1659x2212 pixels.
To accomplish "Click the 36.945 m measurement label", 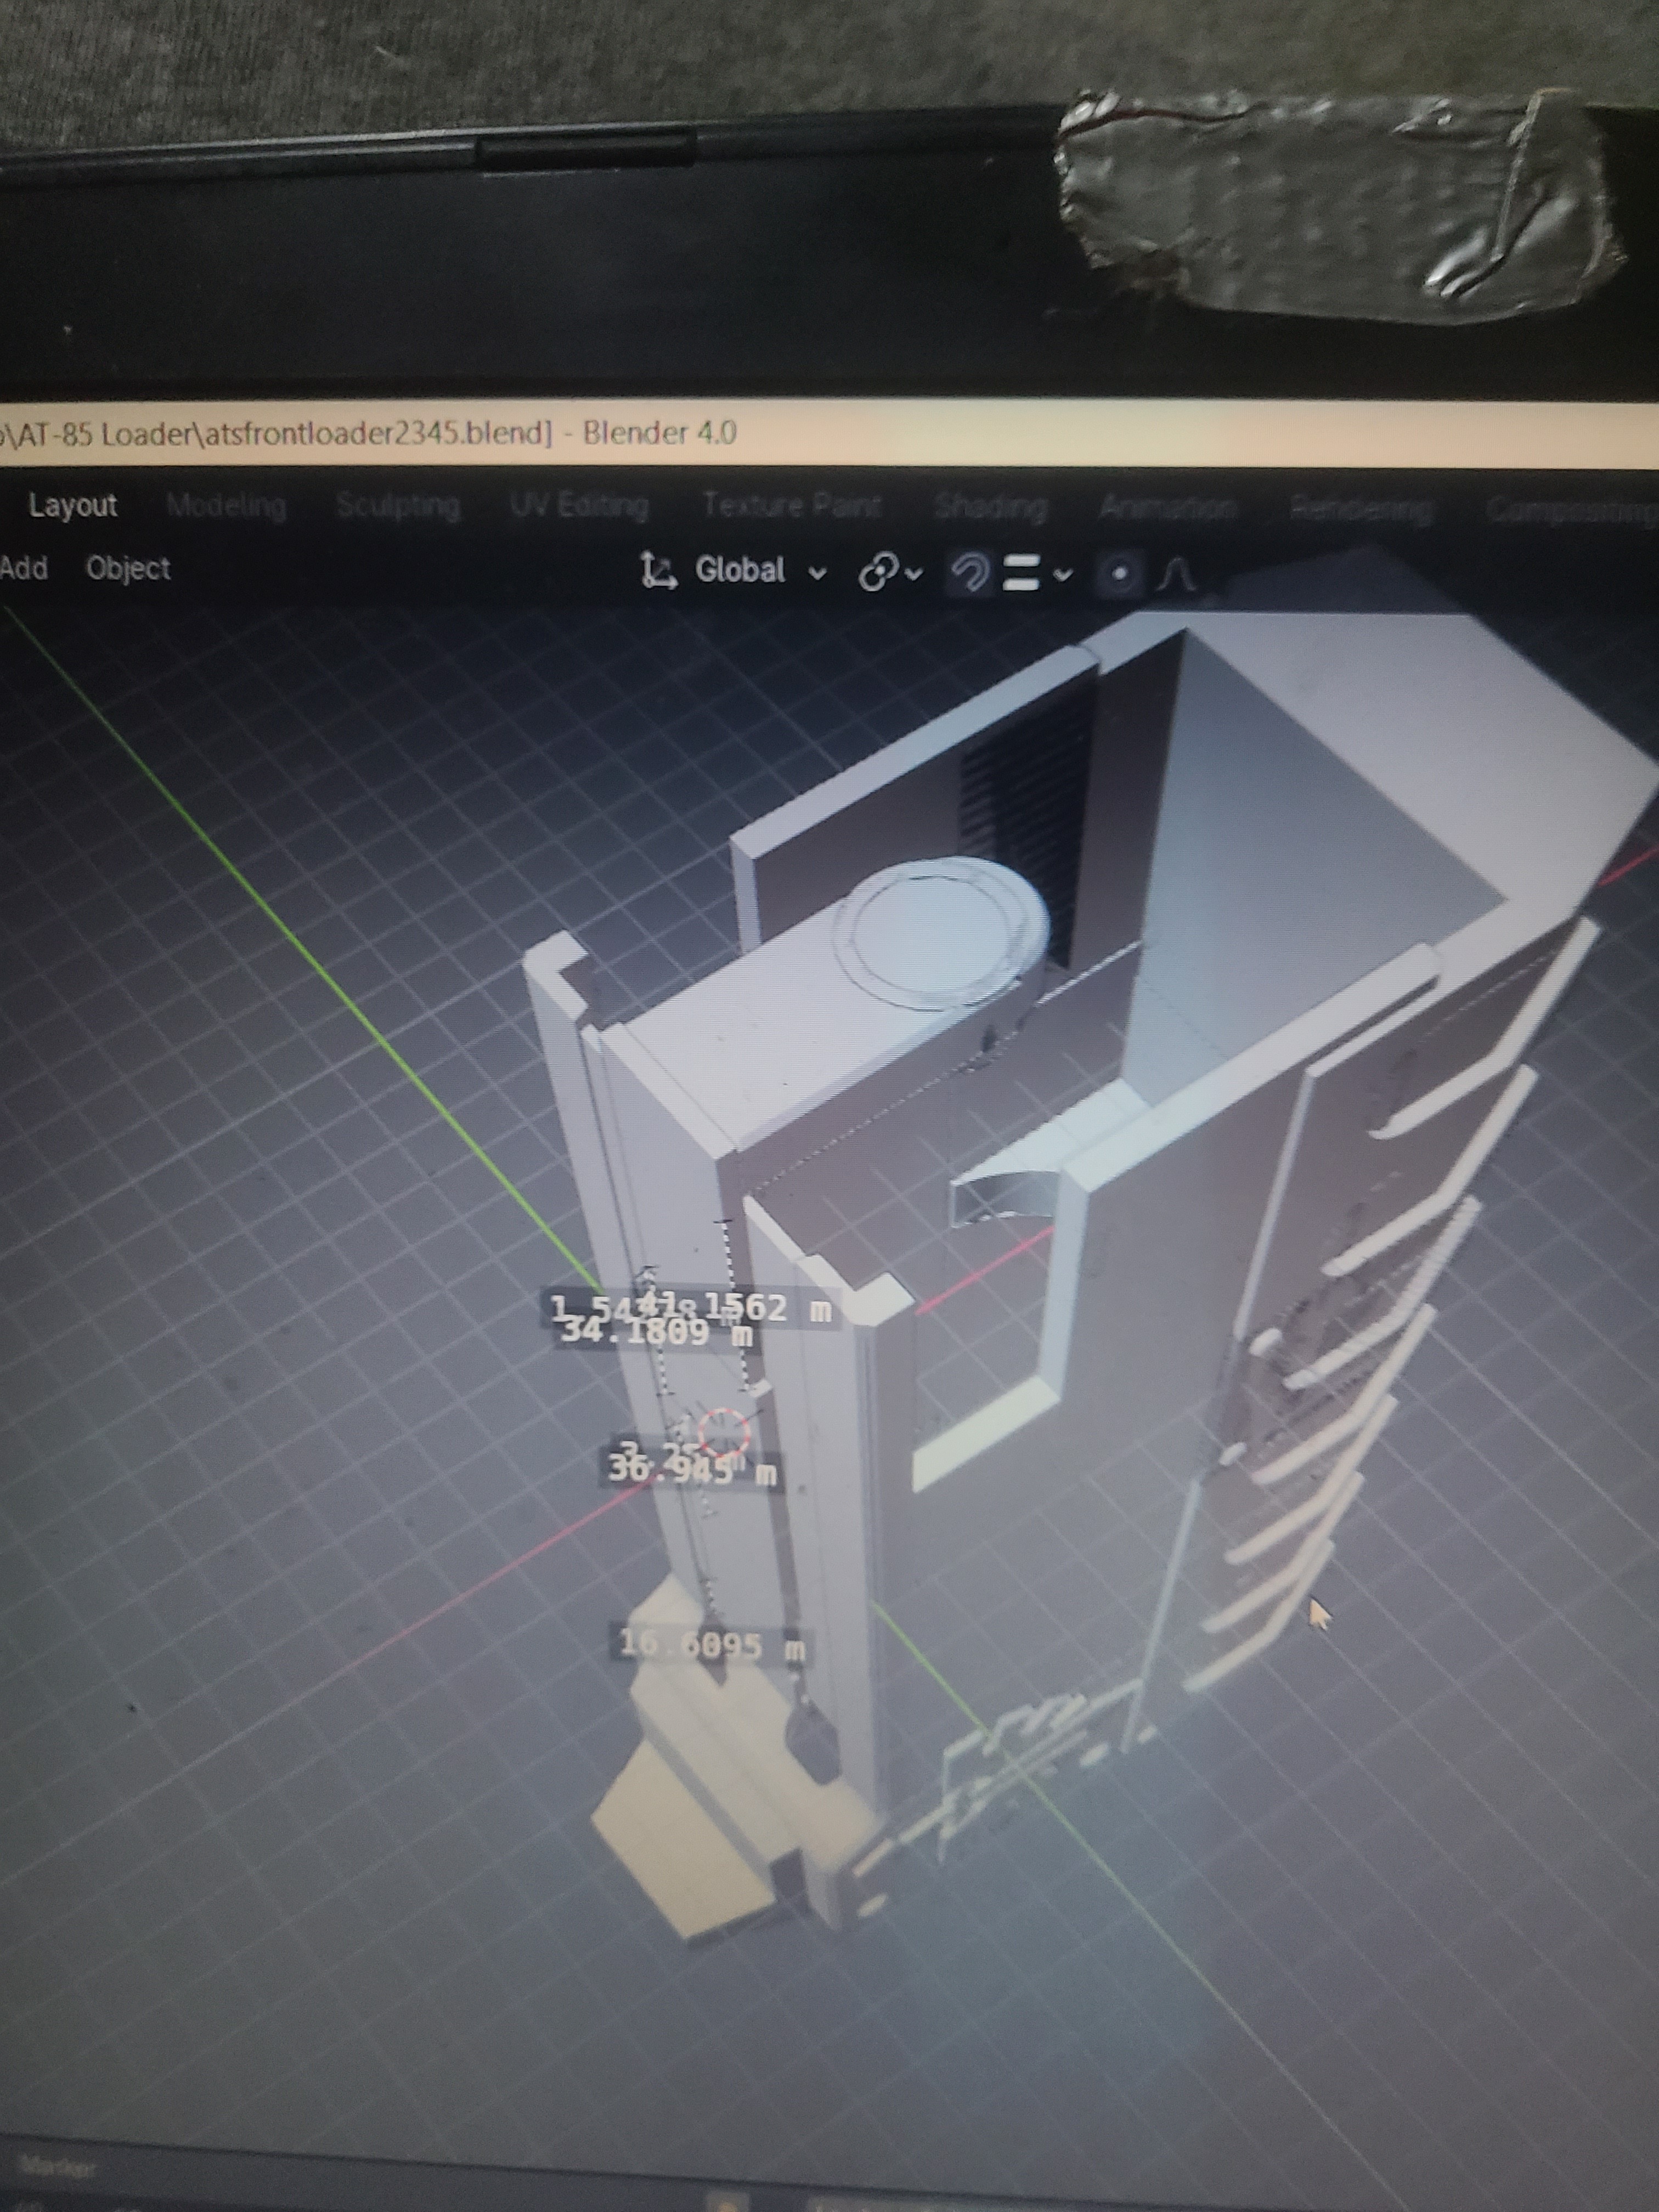I will pyautogui.click(x=693, y=1470).
